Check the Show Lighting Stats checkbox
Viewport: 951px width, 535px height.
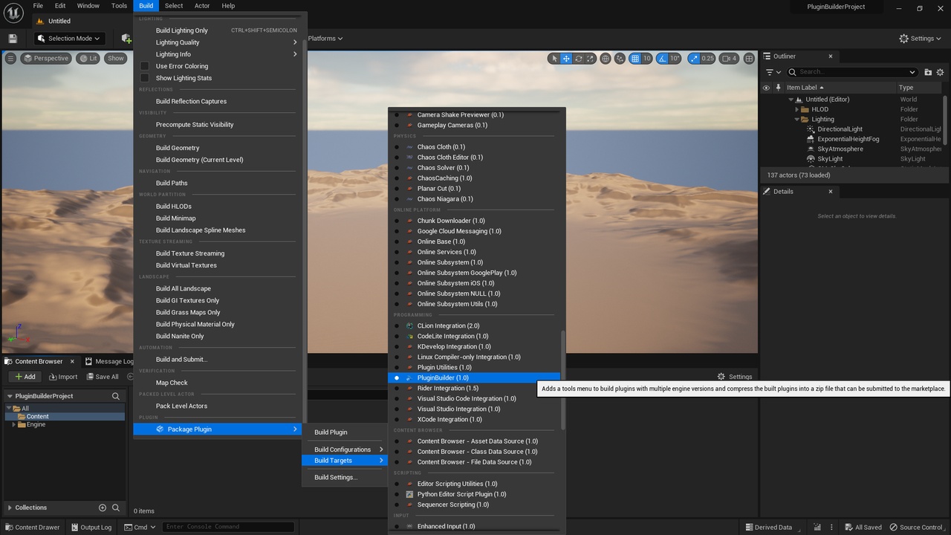145,78
